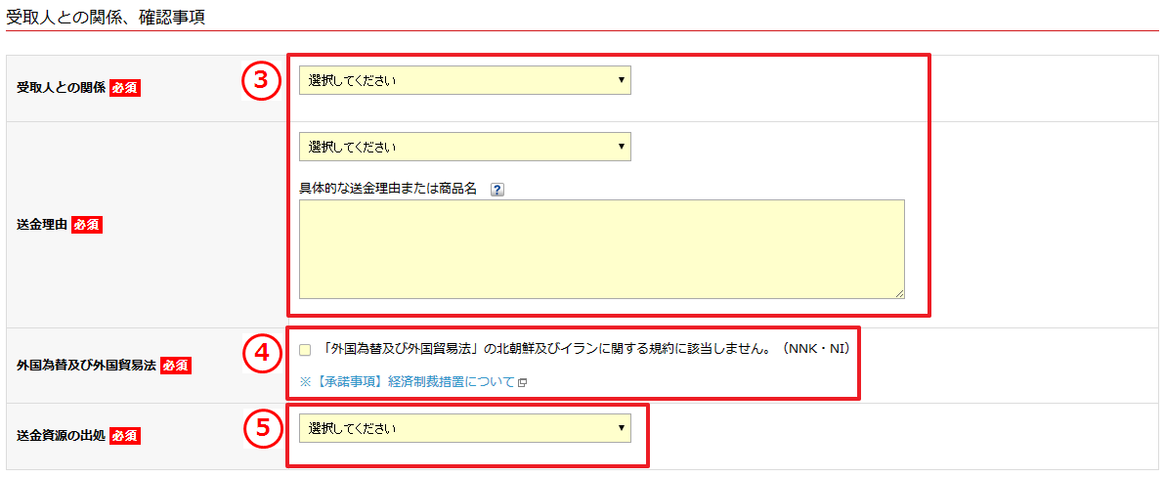Open the 送金資源の出処 dropdown

465,428
